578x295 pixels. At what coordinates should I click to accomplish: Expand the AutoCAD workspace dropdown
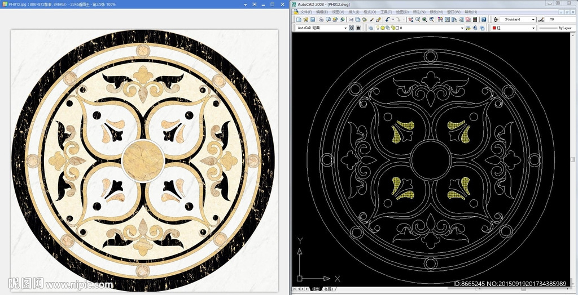tap(345, 28)
